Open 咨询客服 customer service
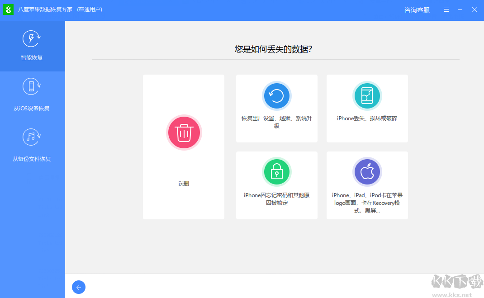This screenshot has width=484, height=298. (416, 9)
